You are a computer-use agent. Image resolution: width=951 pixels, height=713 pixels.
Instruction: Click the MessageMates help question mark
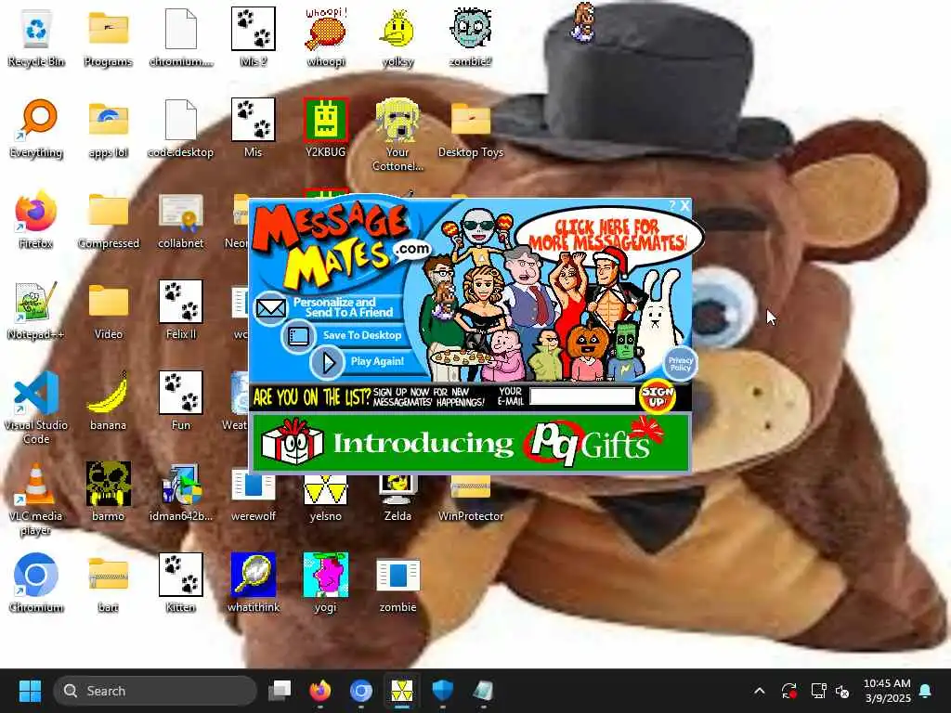click(x=672, y=205)
